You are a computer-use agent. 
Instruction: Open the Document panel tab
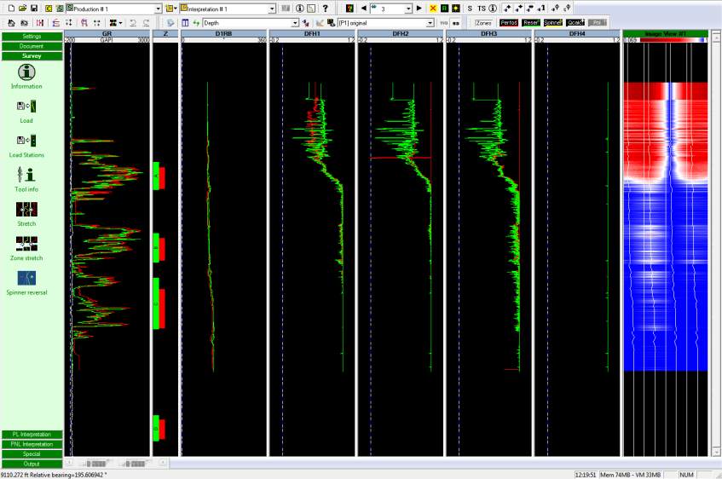[32, 46]
